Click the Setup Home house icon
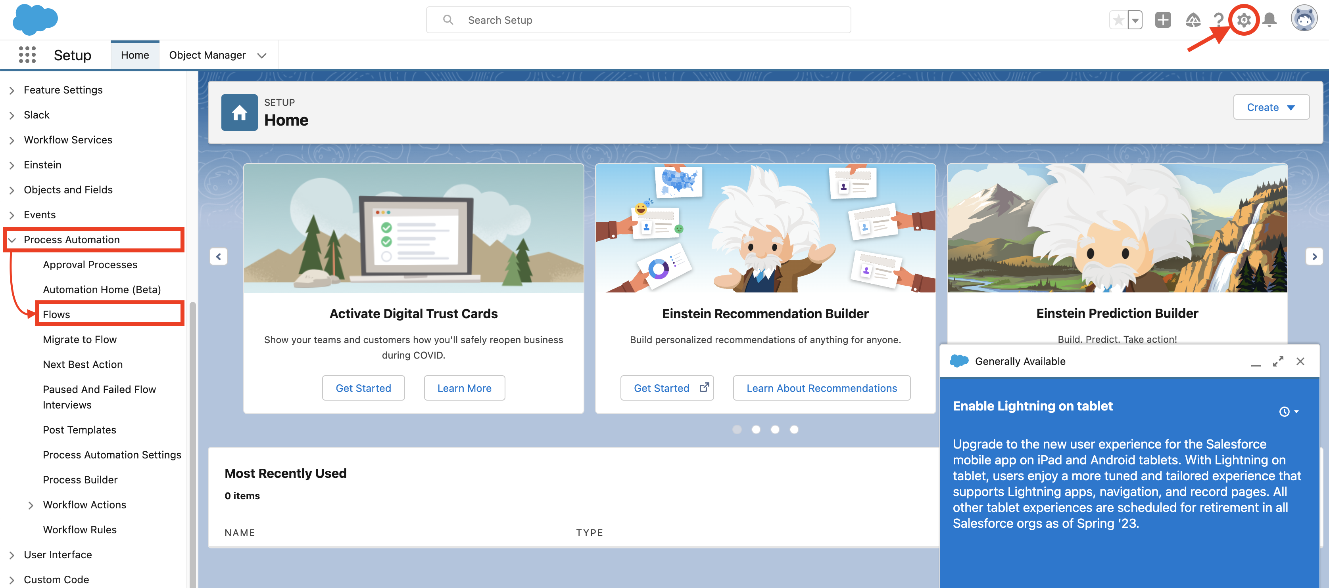Screen dimensions: 1329x588 click(239, 113)
